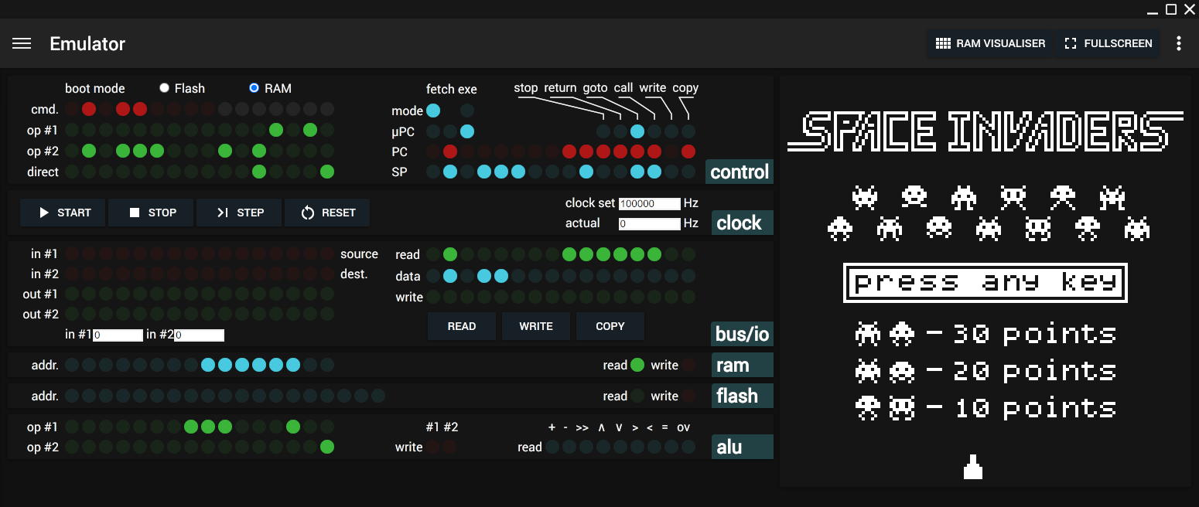Click the control section label
This screenshot has height=507, width=1199.
pyautogui.click(x=740, y=172)
